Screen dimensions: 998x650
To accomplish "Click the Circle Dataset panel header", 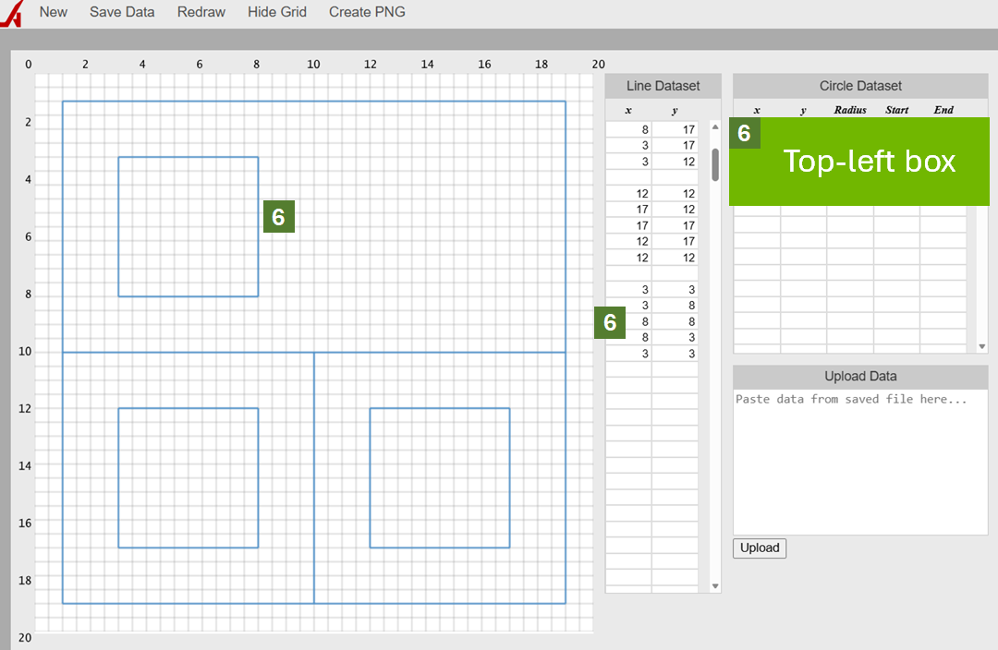I will click(x=859, y=85).
